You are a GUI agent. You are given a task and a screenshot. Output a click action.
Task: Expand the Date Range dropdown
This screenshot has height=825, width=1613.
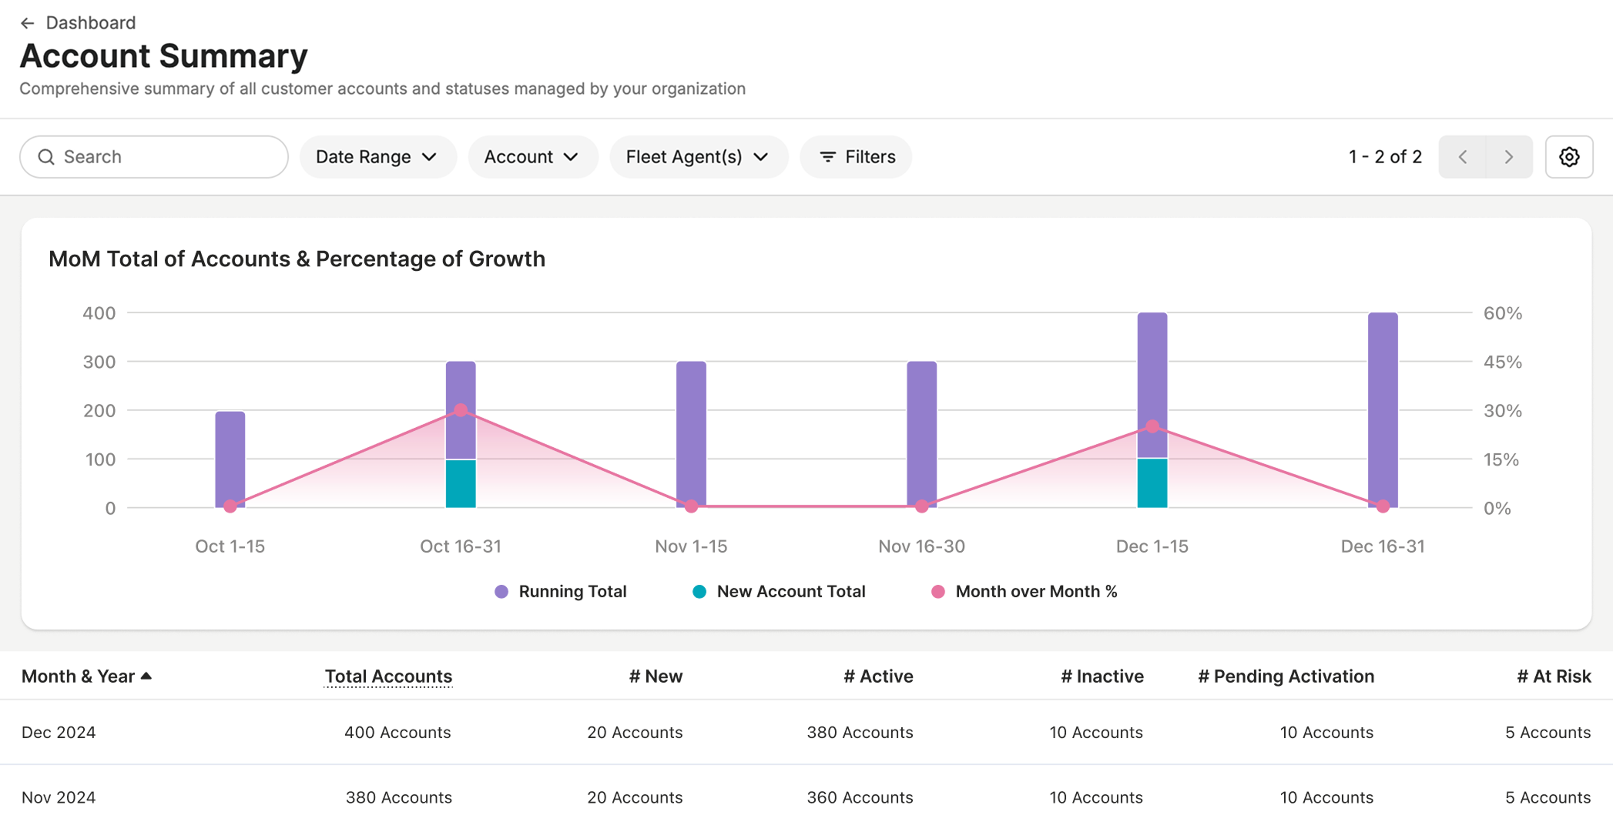tap(377, 157)
